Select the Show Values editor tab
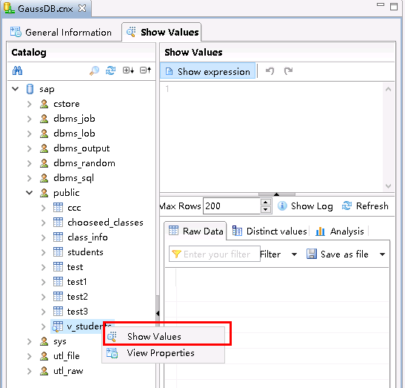This screenshot has height=388, width=405. click(x=162, y=33)
